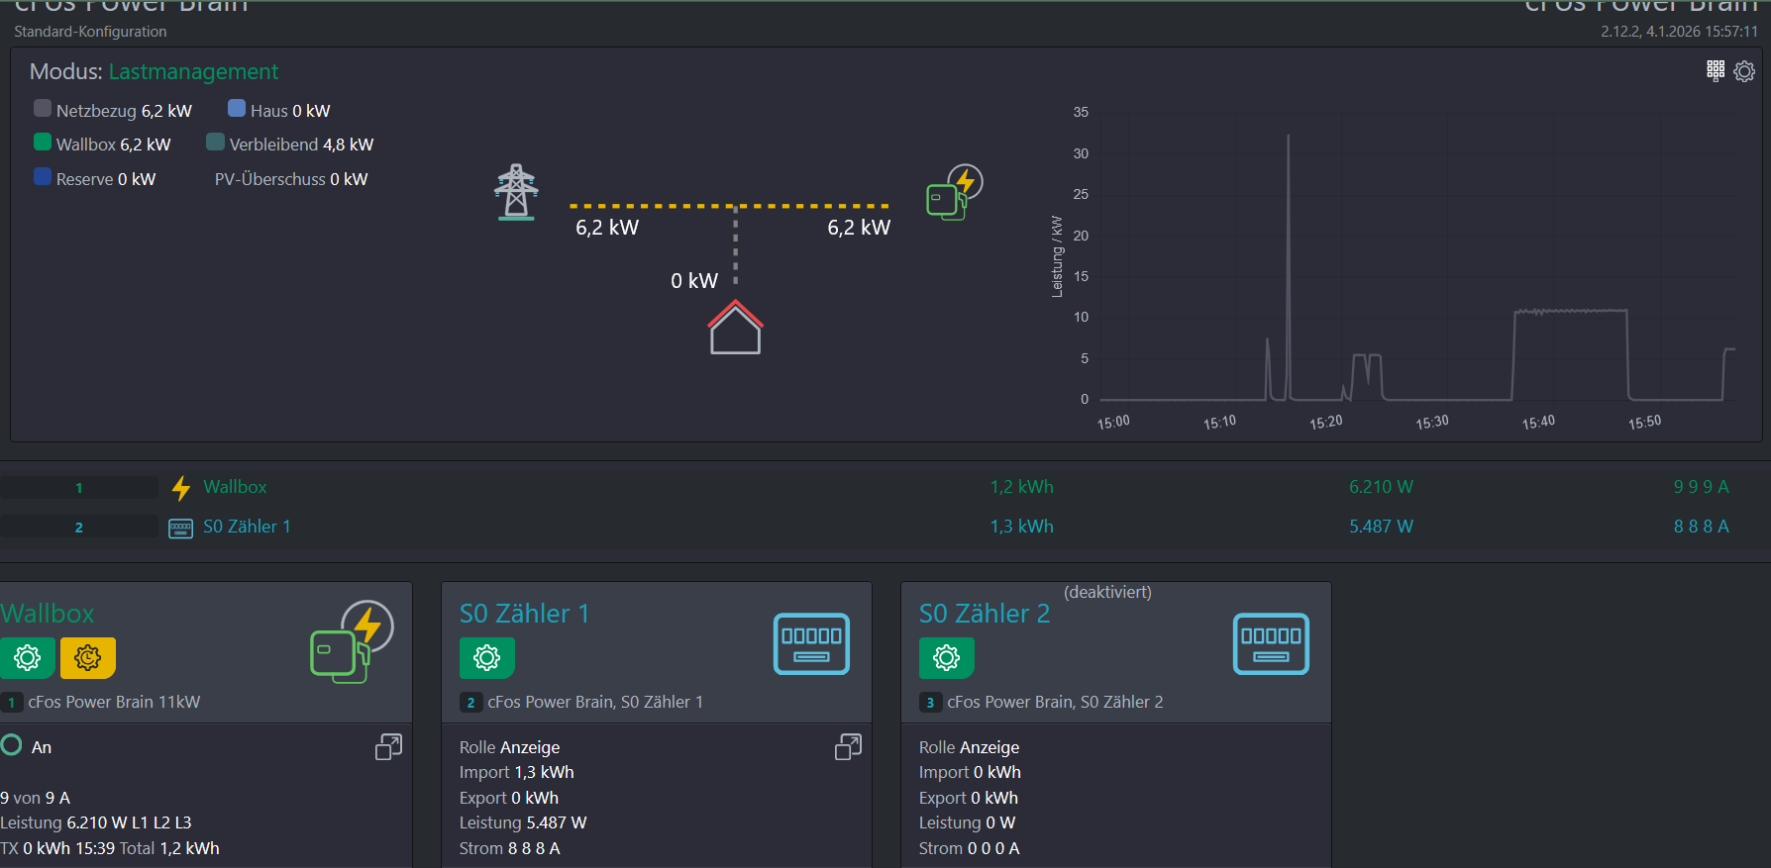Open Wallbox settings with green gear

[x=28, y=658]
